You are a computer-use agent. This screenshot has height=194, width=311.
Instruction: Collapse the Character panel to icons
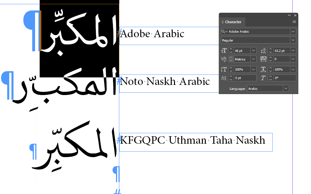tap(289, 15)
